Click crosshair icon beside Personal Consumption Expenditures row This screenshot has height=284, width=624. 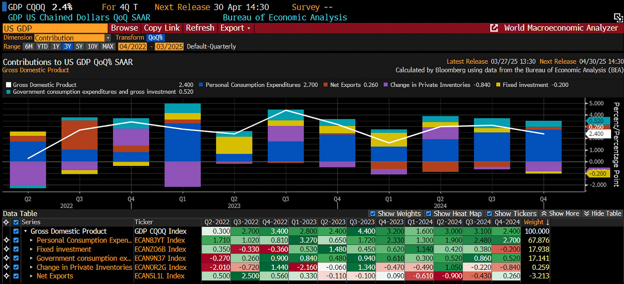[6, 240]
